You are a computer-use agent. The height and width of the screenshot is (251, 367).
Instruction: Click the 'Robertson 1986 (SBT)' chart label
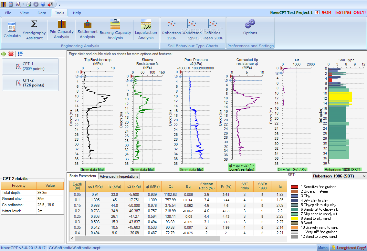pyautogui.click(x=342, y=169)
